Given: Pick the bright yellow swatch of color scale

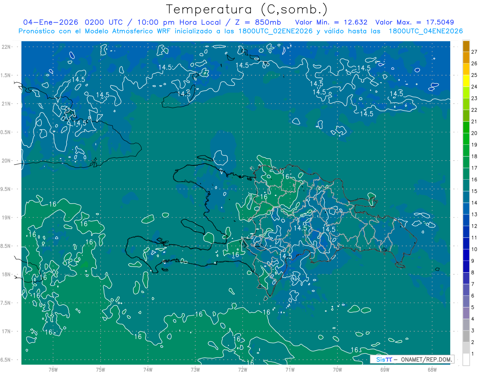Looking at the screenshot, I should tap(466, 81).
